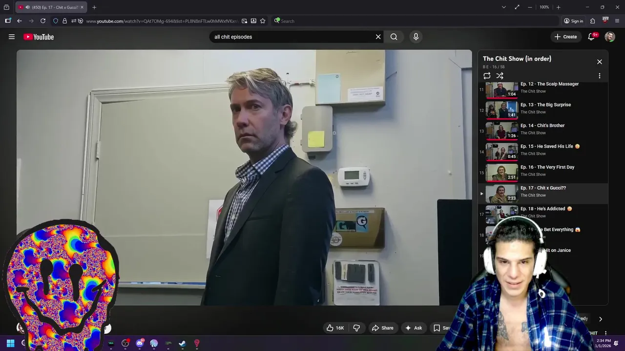Screen dimensions: 625x351
Task: Focus the browser address bar URL
Action: pyautogui.click(x=162, y=21)
